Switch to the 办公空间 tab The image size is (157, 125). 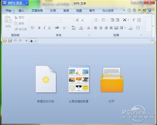[108, 11]
